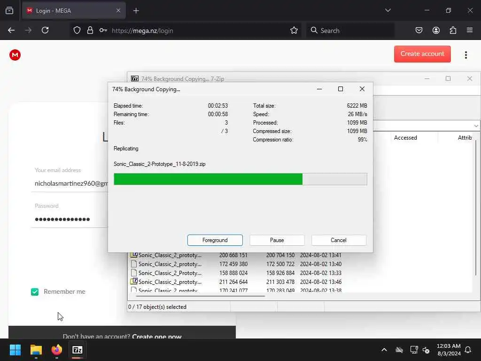Sort by Attrib column header in 7-Zip
The image size is (481, 361).
pos(465,138)
